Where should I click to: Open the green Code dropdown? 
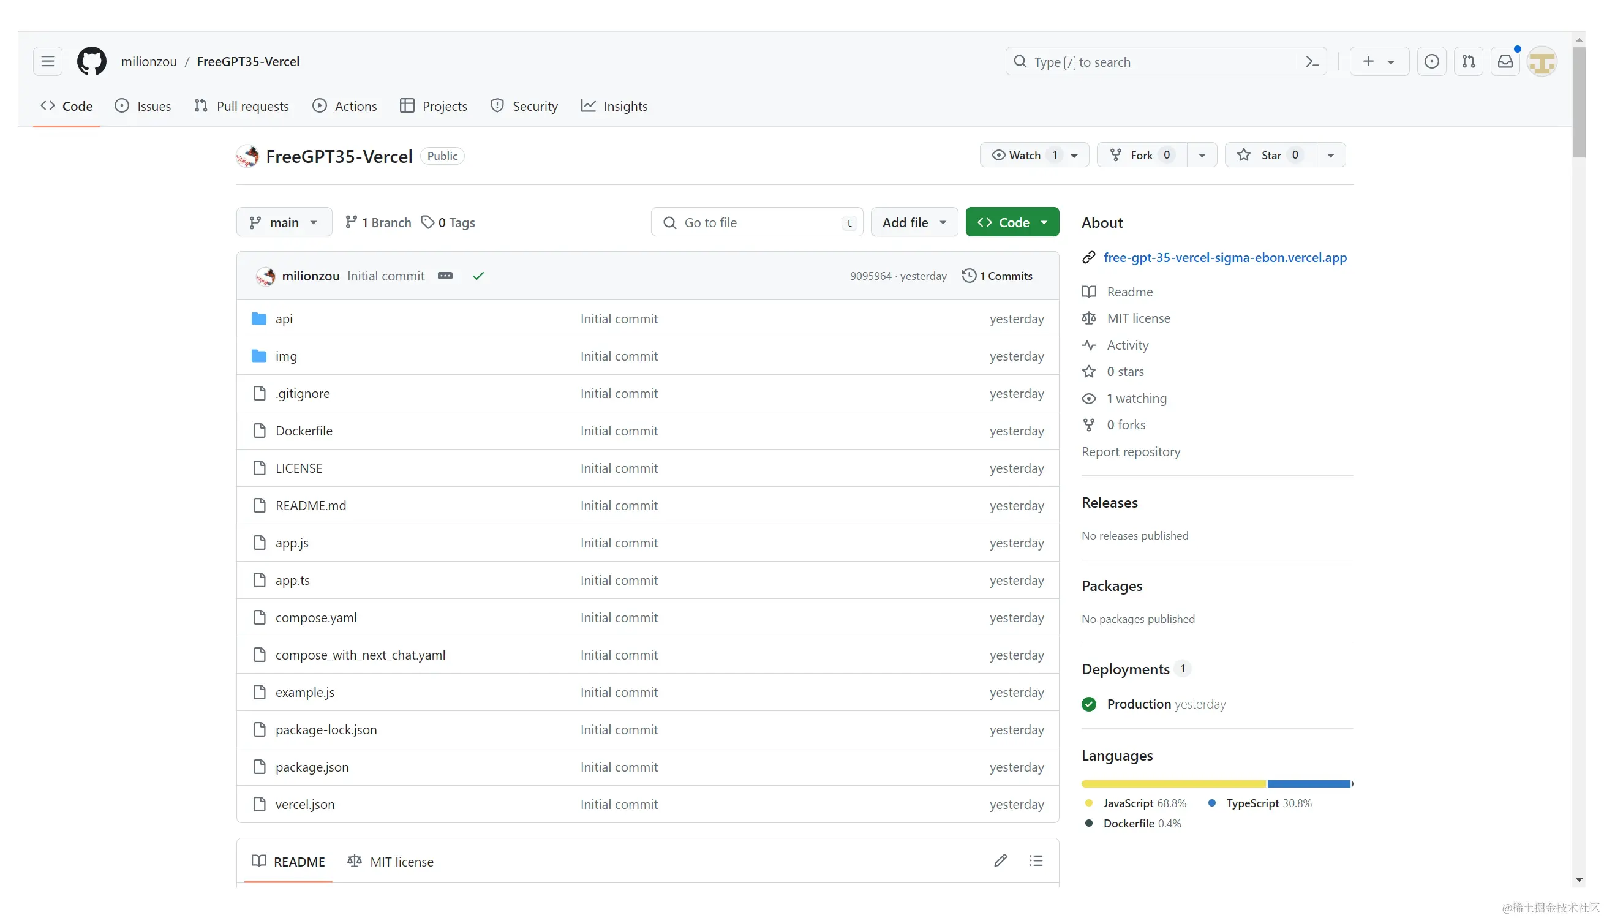(x=1012, y=222)
